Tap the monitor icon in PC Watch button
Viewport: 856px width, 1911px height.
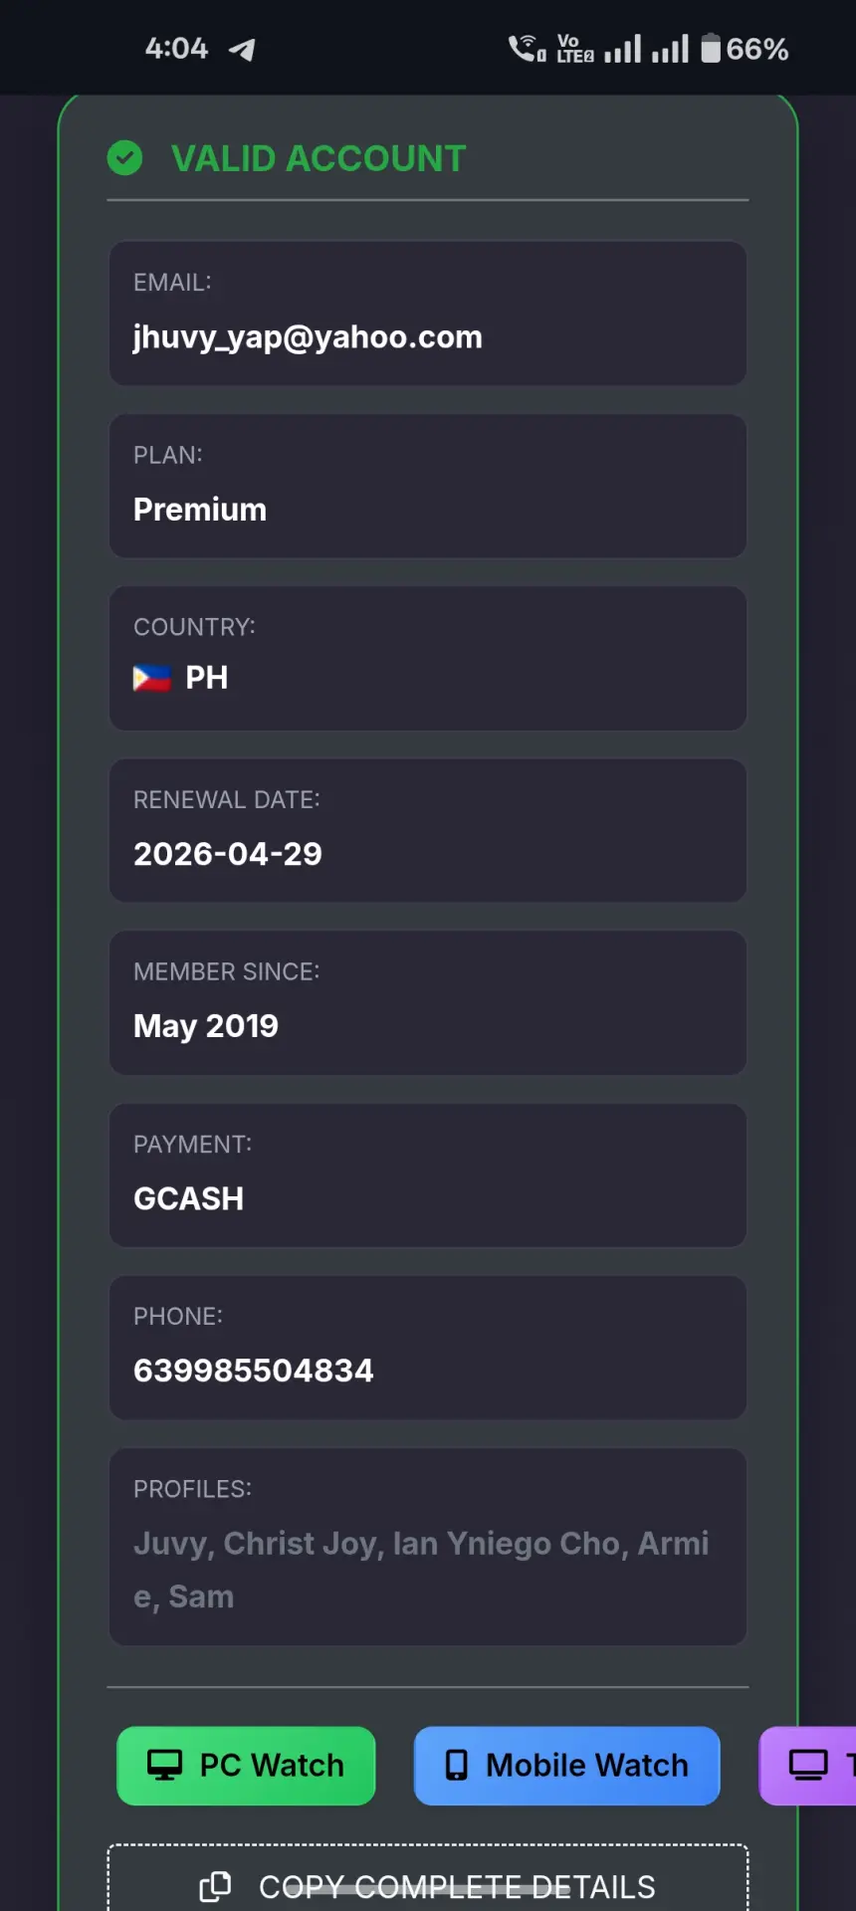coord(164,1765)
